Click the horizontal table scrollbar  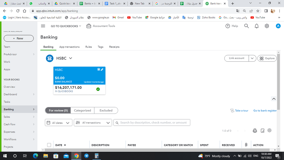click(x=157, y=150)
